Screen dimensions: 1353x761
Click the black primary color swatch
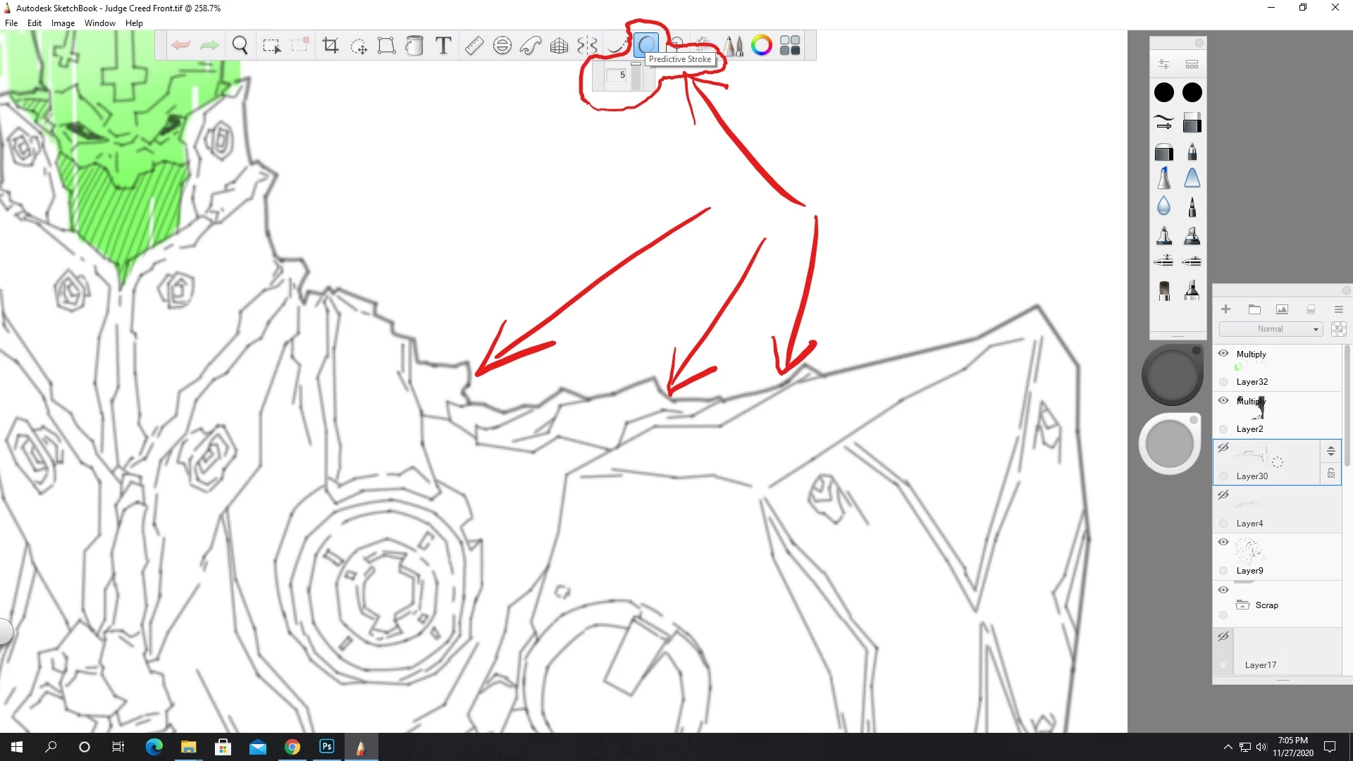1164,92
